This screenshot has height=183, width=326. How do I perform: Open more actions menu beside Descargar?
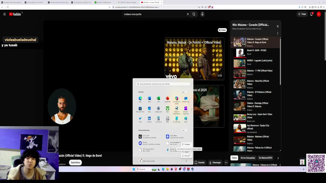click(226, 163)
